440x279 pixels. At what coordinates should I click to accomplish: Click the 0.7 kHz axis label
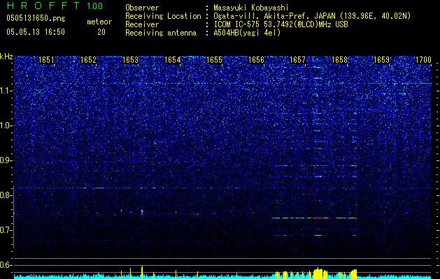point(6,230)
